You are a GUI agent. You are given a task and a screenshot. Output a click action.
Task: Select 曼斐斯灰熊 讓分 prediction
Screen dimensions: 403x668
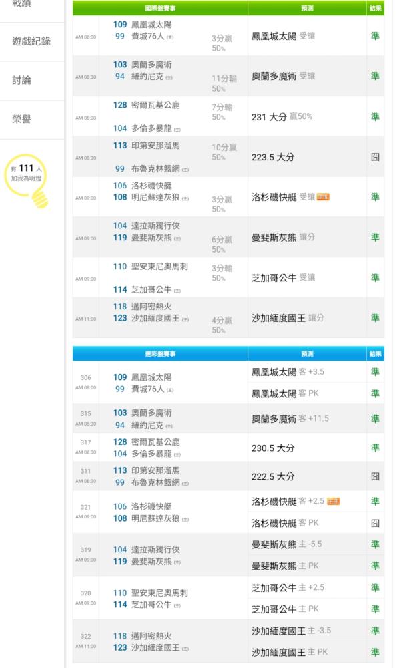pyautogui.click(x=283, y=237)
